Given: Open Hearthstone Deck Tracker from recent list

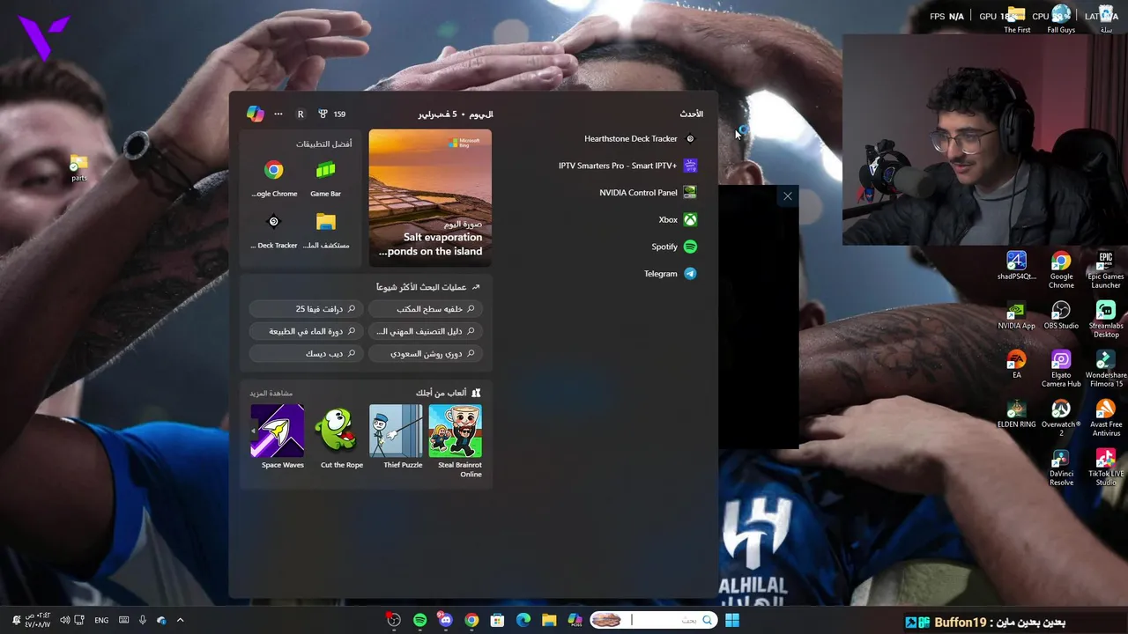Looking at the screenshot, I should coord(640,138).
